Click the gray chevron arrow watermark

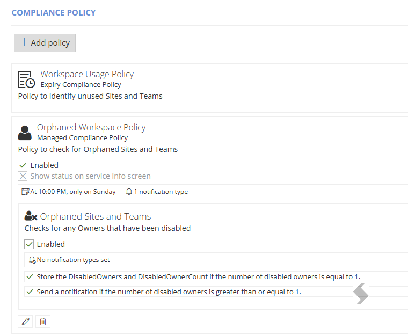(361, 294)
